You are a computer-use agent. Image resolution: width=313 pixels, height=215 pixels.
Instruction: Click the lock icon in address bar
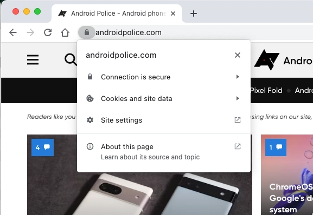[x=87, y=32]
